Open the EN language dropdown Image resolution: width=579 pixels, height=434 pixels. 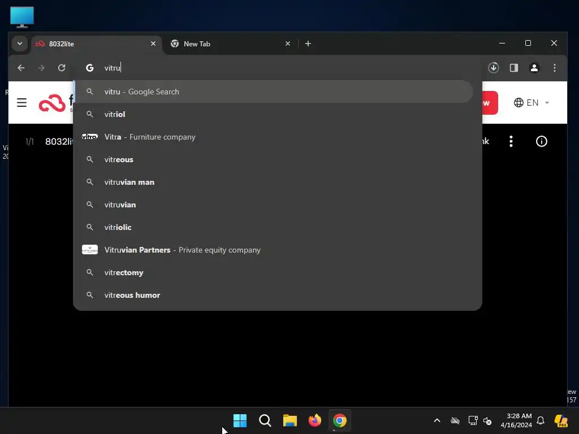pos(532,103)
